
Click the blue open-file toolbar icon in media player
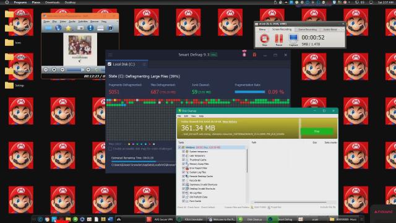[x=48, y=28]
